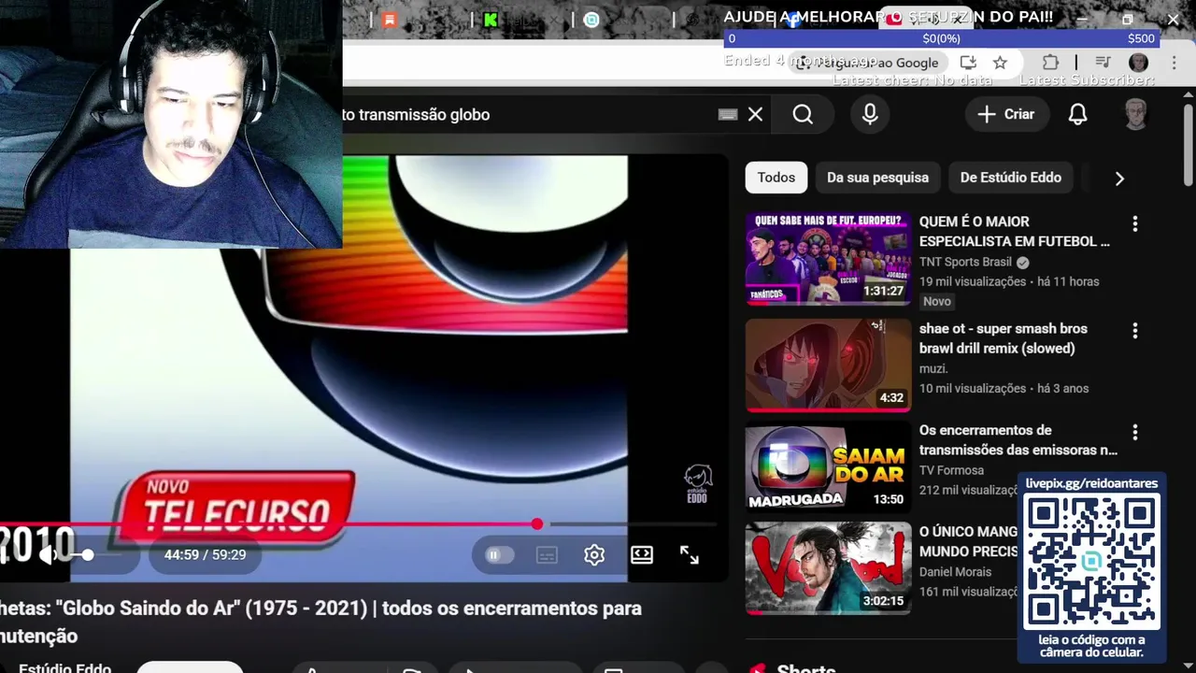Open 'shae ot - super smash bros' title

click(1004, 338)
